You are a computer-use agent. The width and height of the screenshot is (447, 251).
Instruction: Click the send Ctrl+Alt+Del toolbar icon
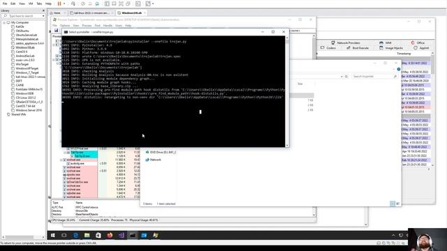pos(73,3)
